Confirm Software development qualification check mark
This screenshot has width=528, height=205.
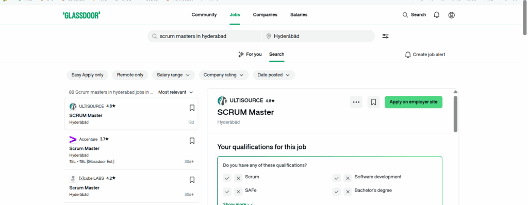tap(336, 178)
